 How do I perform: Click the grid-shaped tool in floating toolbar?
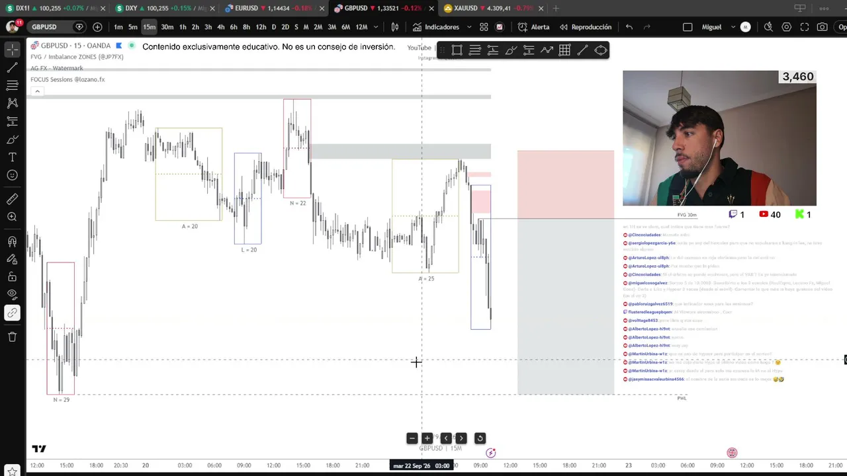tap(564, 50)
